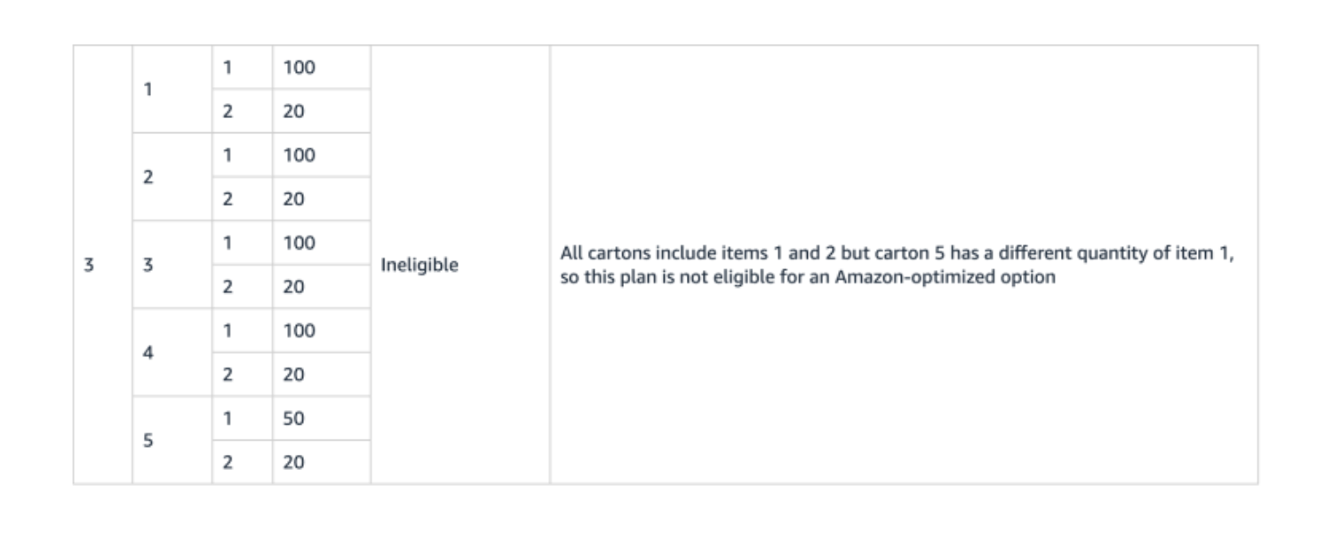Select item number 2 in carton 5

pos(227,462)
